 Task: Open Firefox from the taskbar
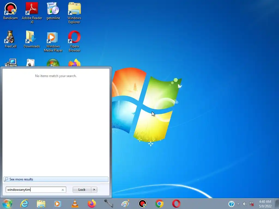[92, 204]
